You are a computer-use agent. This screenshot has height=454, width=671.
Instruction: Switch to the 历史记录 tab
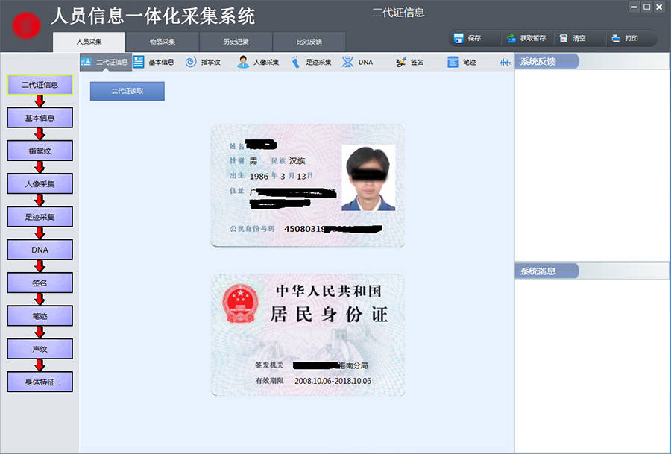pos(236,42)
